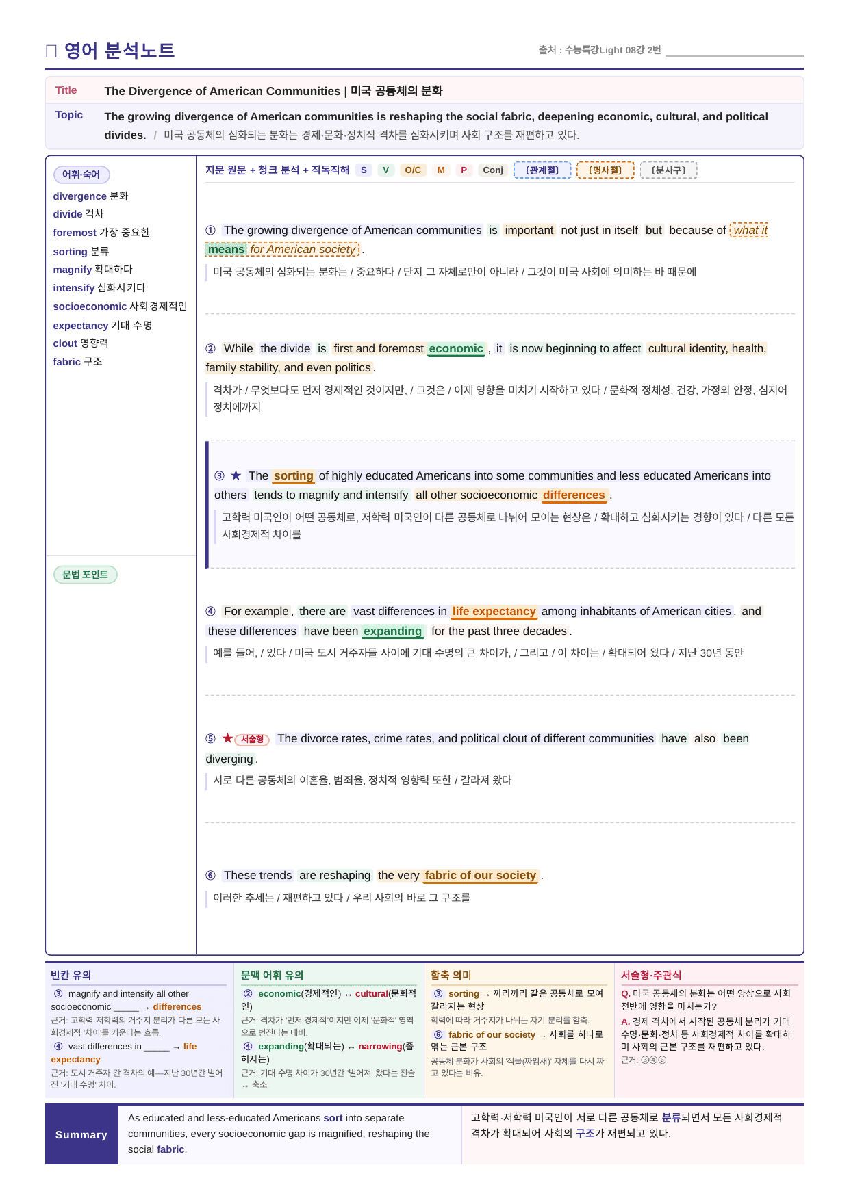Click the underlined phrase 'life expectancy'

click(494, 612)
